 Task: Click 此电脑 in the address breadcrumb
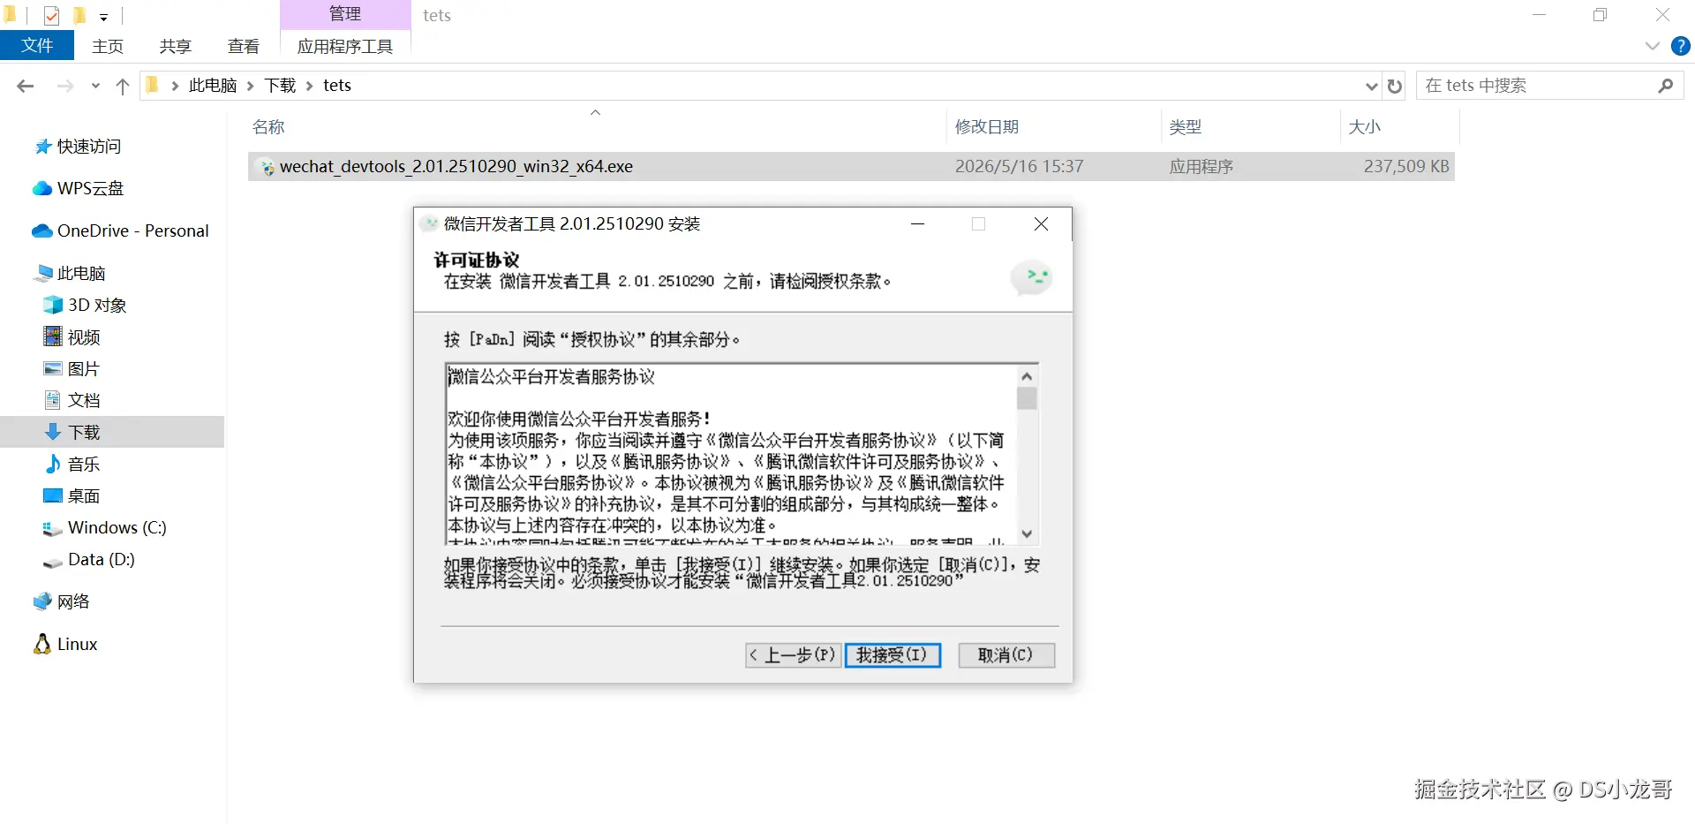tap(213, 86)
